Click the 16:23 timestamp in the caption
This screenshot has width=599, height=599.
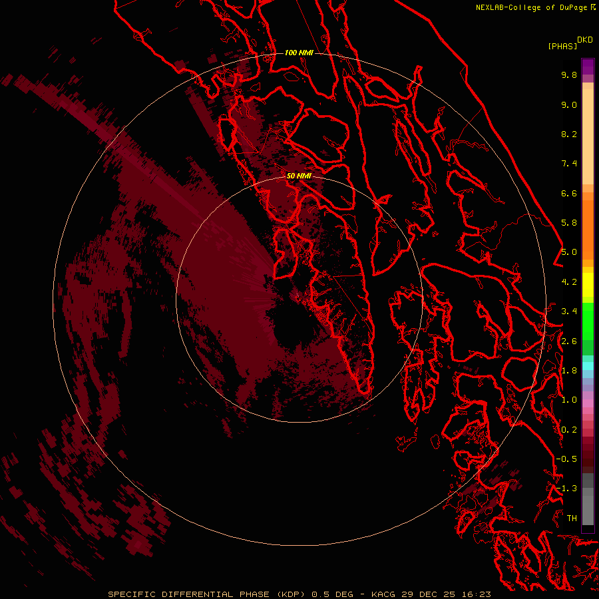tap(476, 594)
